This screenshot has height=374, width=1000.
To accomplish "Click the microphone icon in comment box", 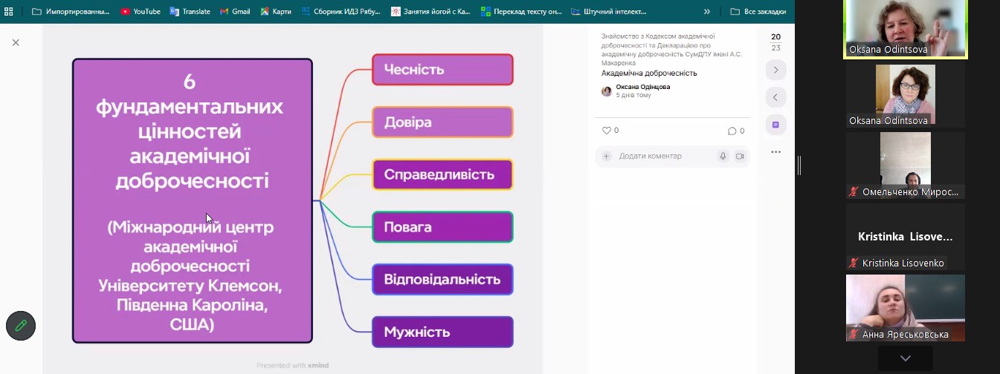I will pyautogui.click(x=722, y=157).
